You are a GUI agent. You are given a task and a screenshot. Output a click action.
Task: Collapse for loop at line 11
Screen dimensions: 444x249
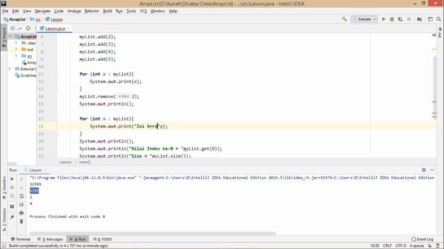[x=57, y=74]
